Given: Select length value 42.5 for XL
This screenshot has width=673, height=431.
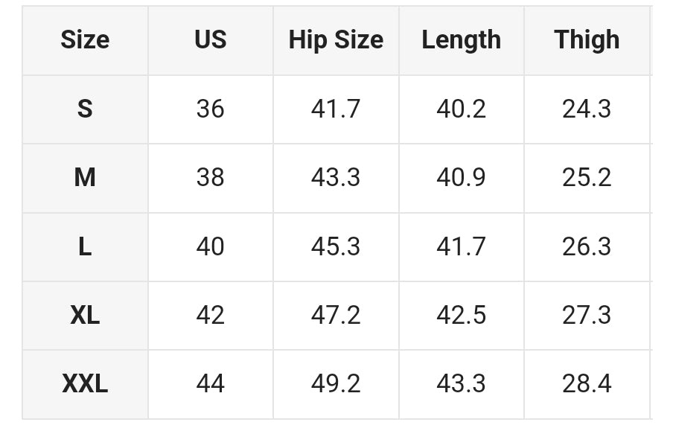Looking at the screenshot, I should point(462,316).
